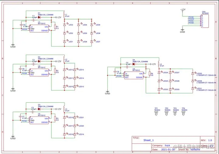Click the SMBJ12A_C294866 label of D3
Viewport: 219px width, 154px height.
coord(46,106)
